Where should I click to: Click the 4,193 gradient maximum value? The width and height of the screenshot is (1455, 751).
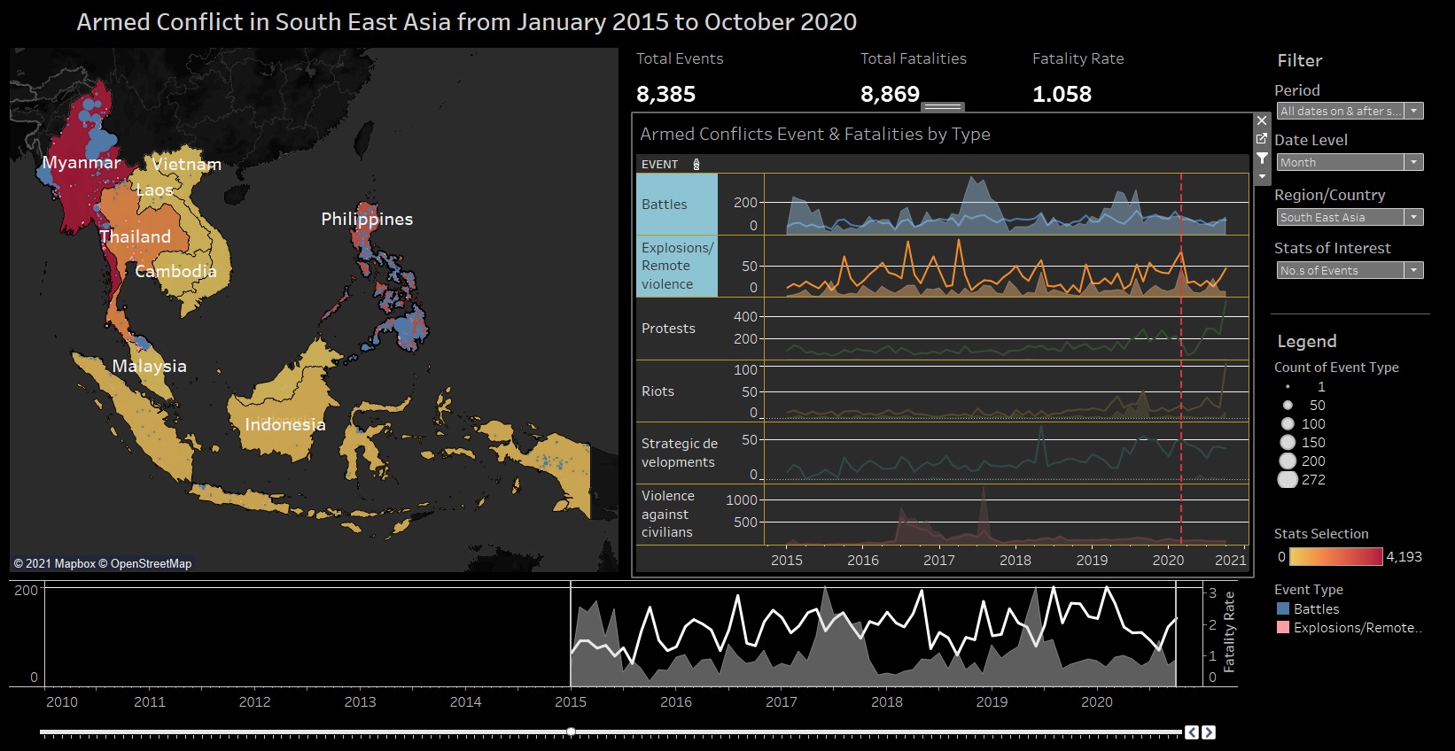[x=1404, y=557]
